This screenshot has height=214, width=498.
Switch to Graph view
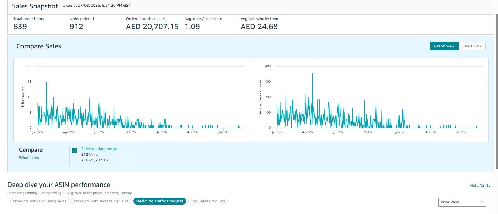coord(444,46)
